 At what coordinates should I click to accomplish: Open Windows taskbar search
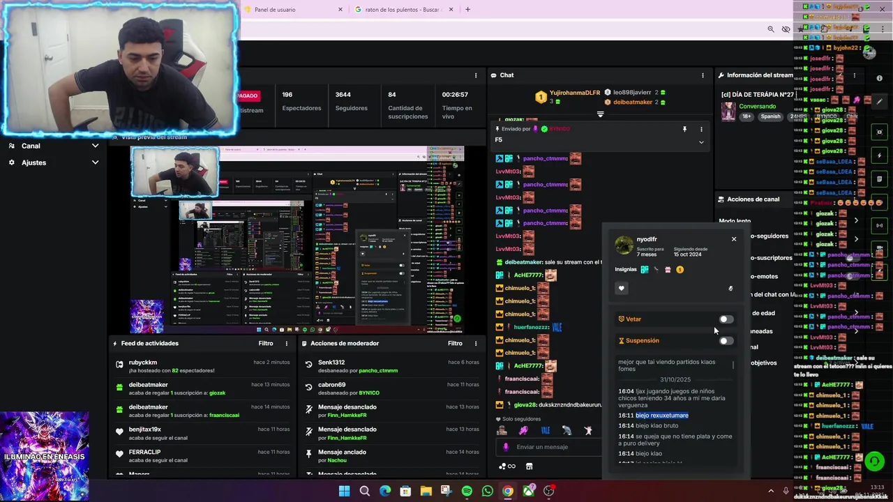(364, 491)
